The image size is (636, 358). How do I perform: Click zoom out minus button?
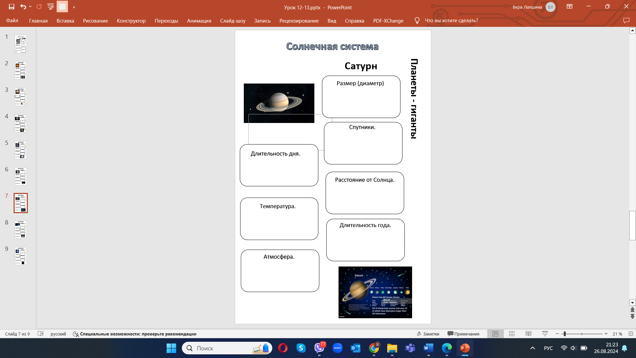pos(557,334)
